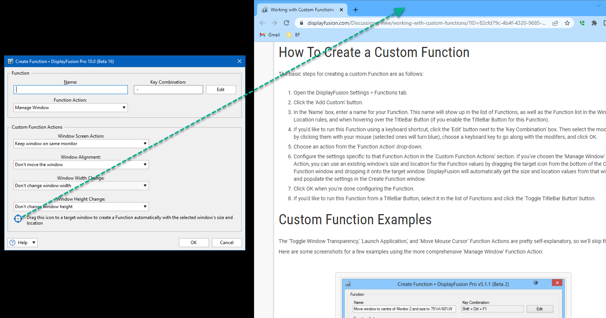Click step 'Click OK when you're done configuring the Function.'
606x318 pixels.
[354, 189]
